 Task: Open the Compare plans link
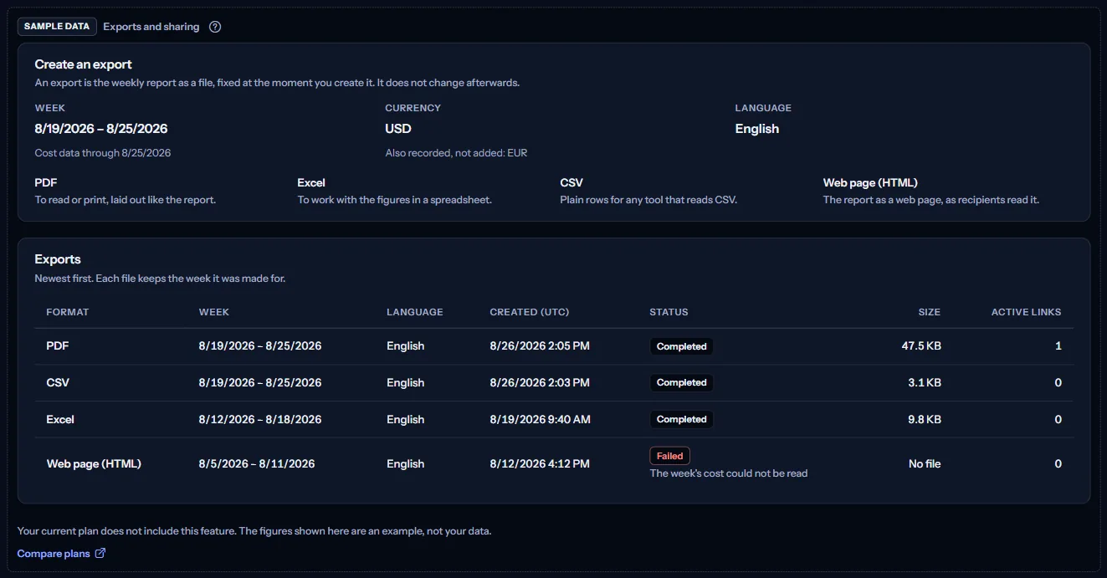(61, 553)
